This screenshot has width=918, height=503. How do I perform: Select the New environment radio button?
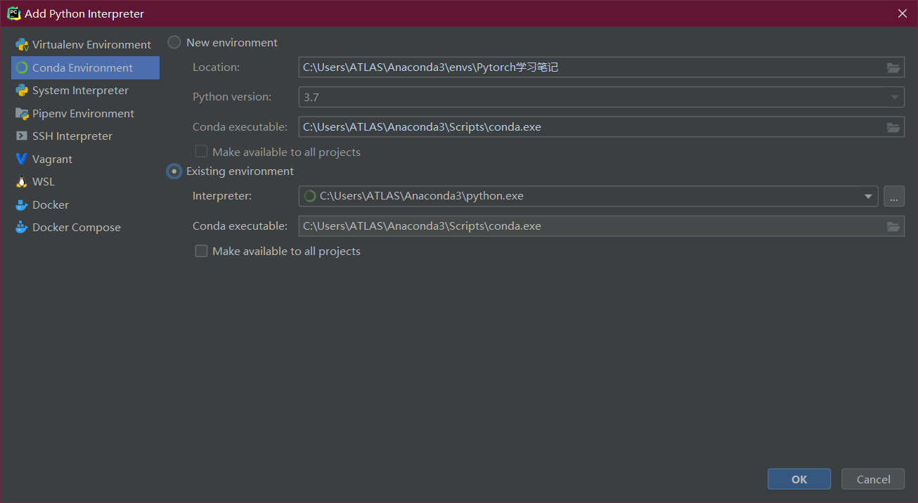point(174,43)
